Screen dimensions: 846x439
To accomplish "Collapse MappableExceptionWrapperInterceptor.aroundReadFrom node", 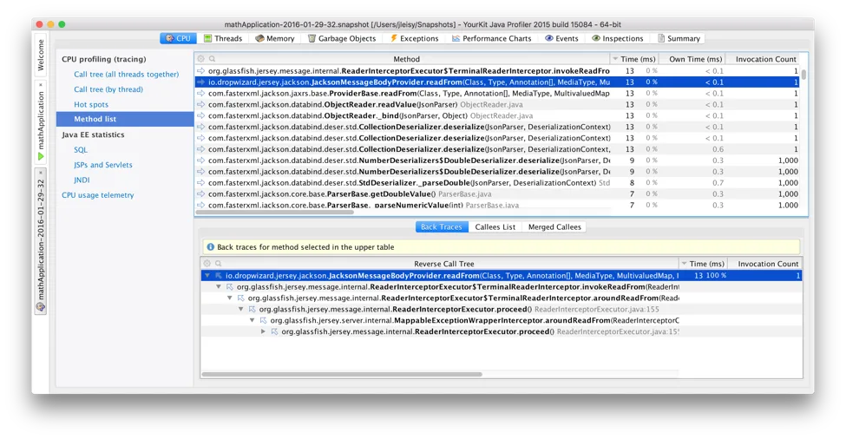I will 252,321.
